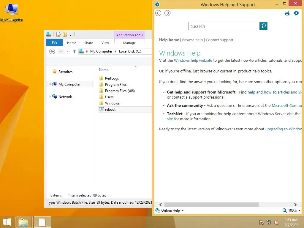
Task: Open the File tab in Explorer
Action: (x=55, y=42)
